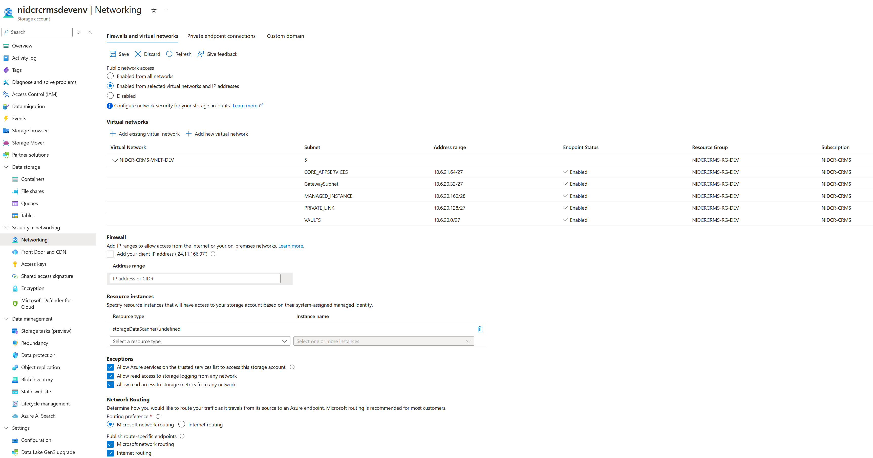Toggle read access to storage logging
Screen dimensions: 873x458
tap(110, 376)
